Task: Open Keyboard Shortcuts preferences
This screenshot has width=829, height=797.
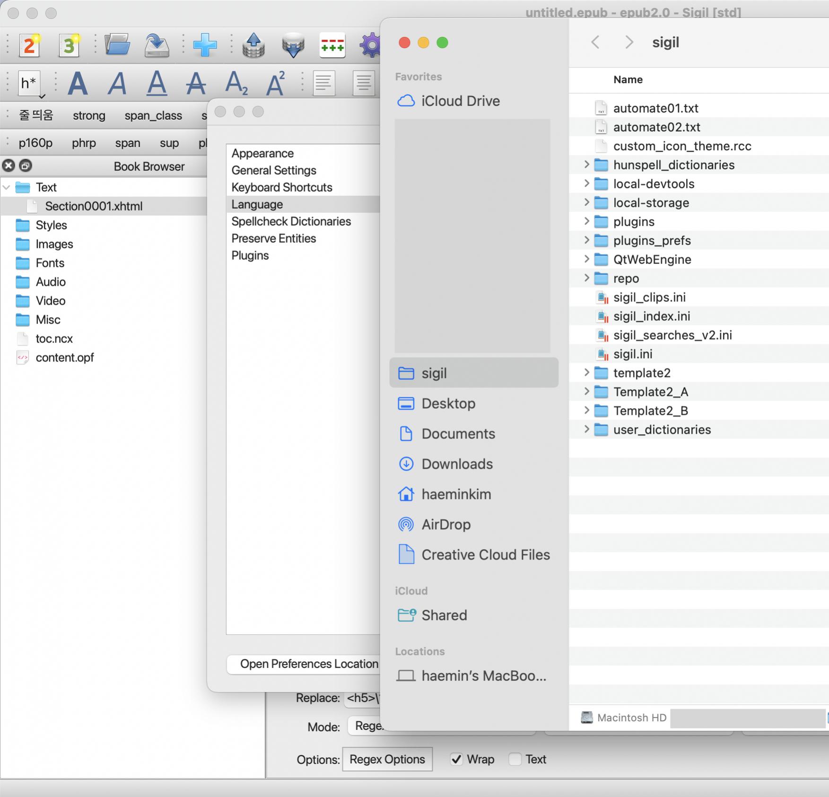Action: point(303,187)
